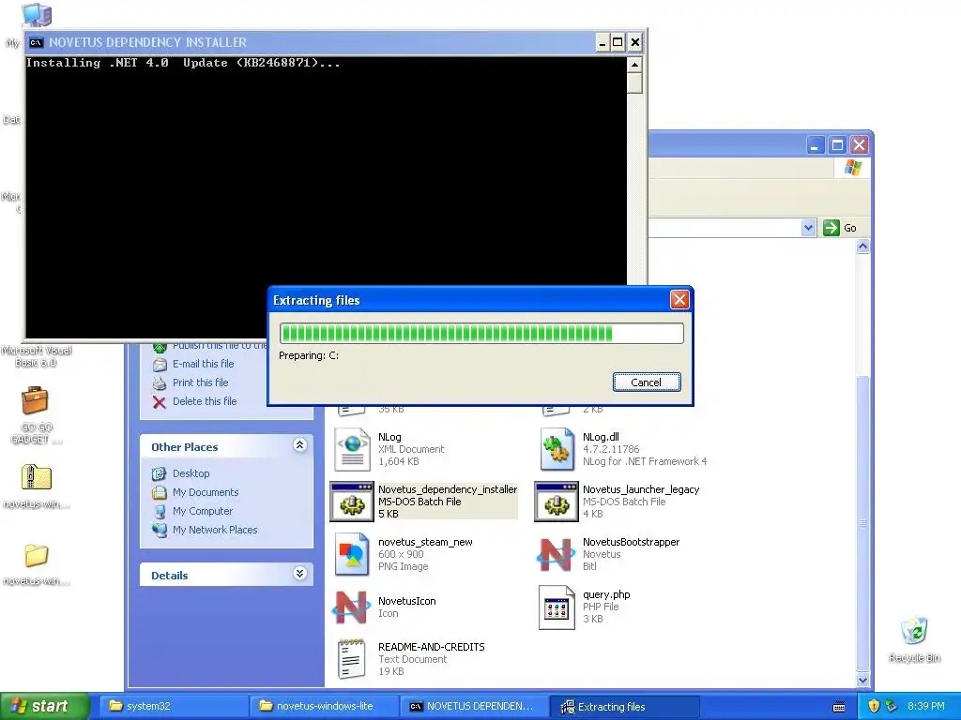Expand the Details panel
The width and height of the screenshot is (961, 720).
click(299, 574)
